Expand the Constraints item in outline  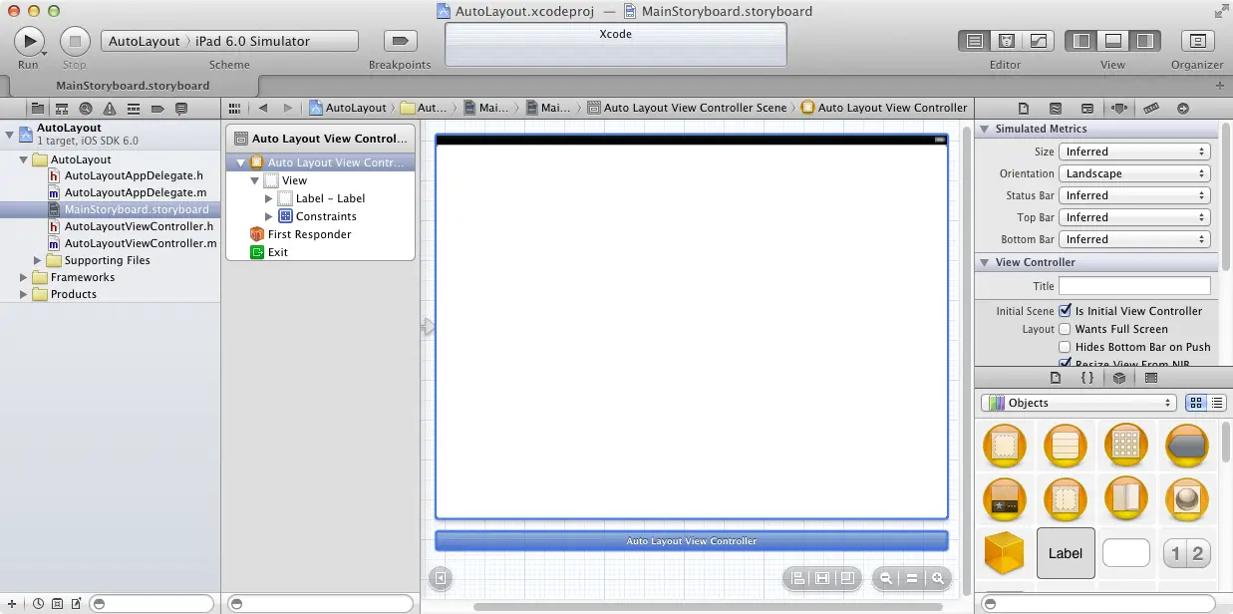coord(269,216)
